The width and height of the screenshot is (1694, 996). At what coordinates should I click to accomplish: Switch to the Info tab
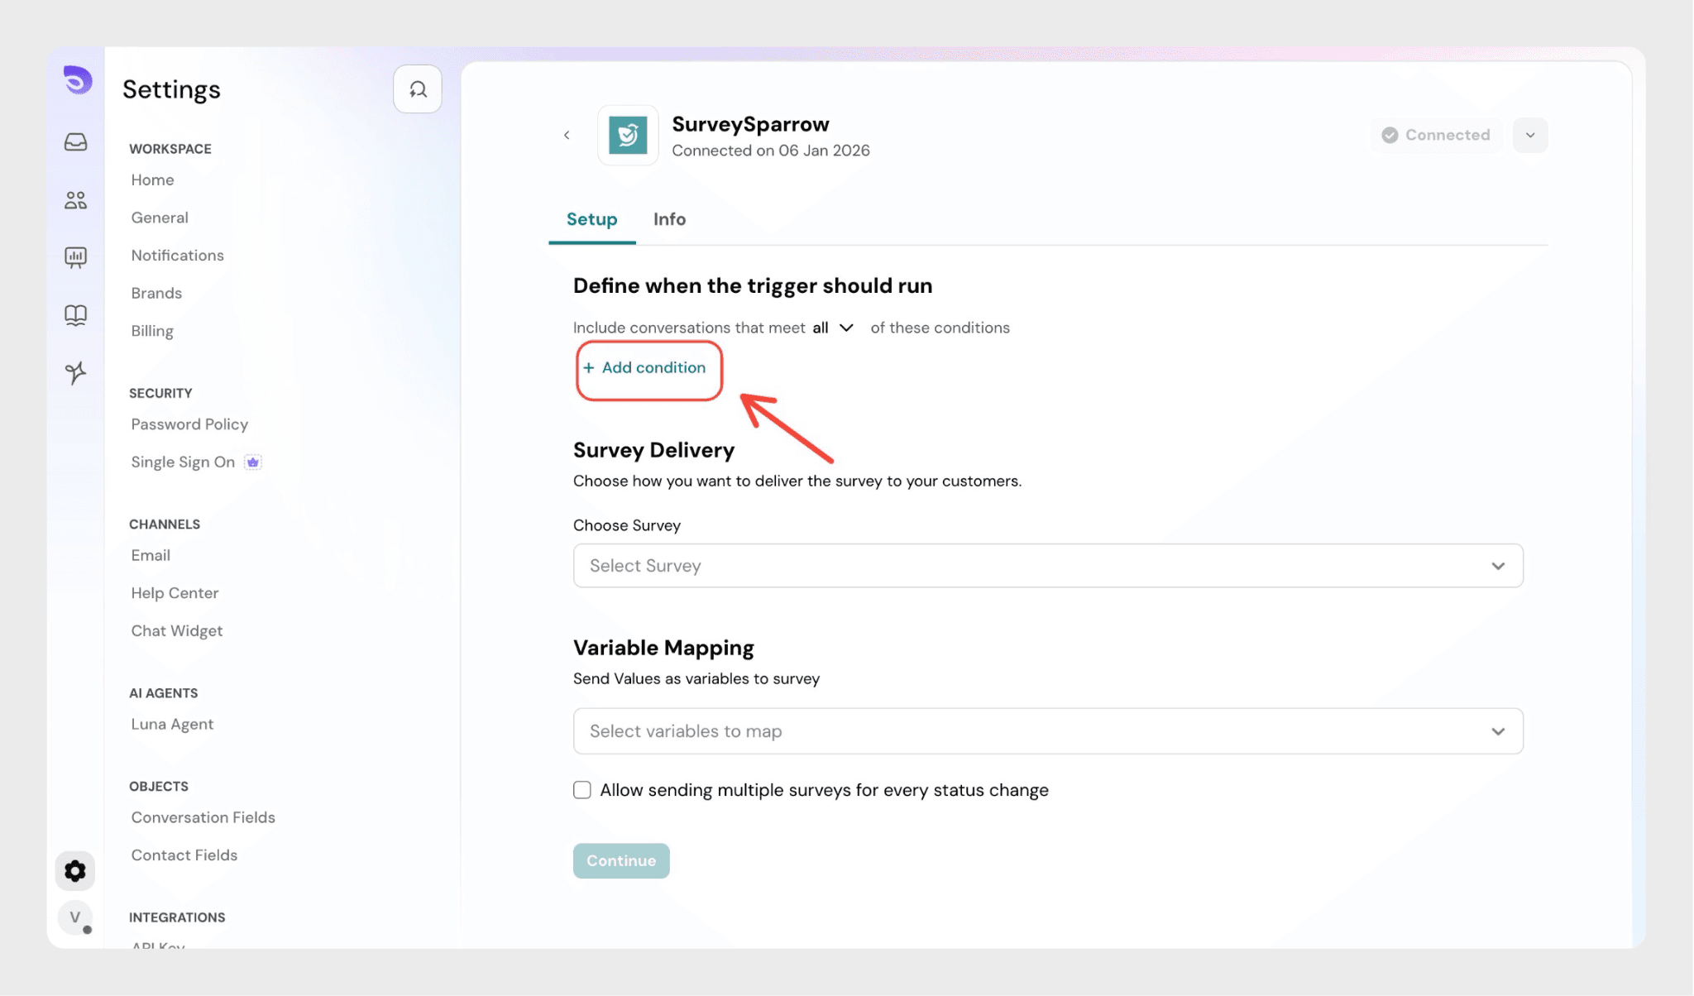pyautogui.click(x=669, y=219)
